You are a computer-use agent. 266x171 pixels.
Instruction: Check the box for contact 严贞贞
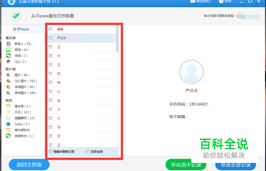[50, 38]
